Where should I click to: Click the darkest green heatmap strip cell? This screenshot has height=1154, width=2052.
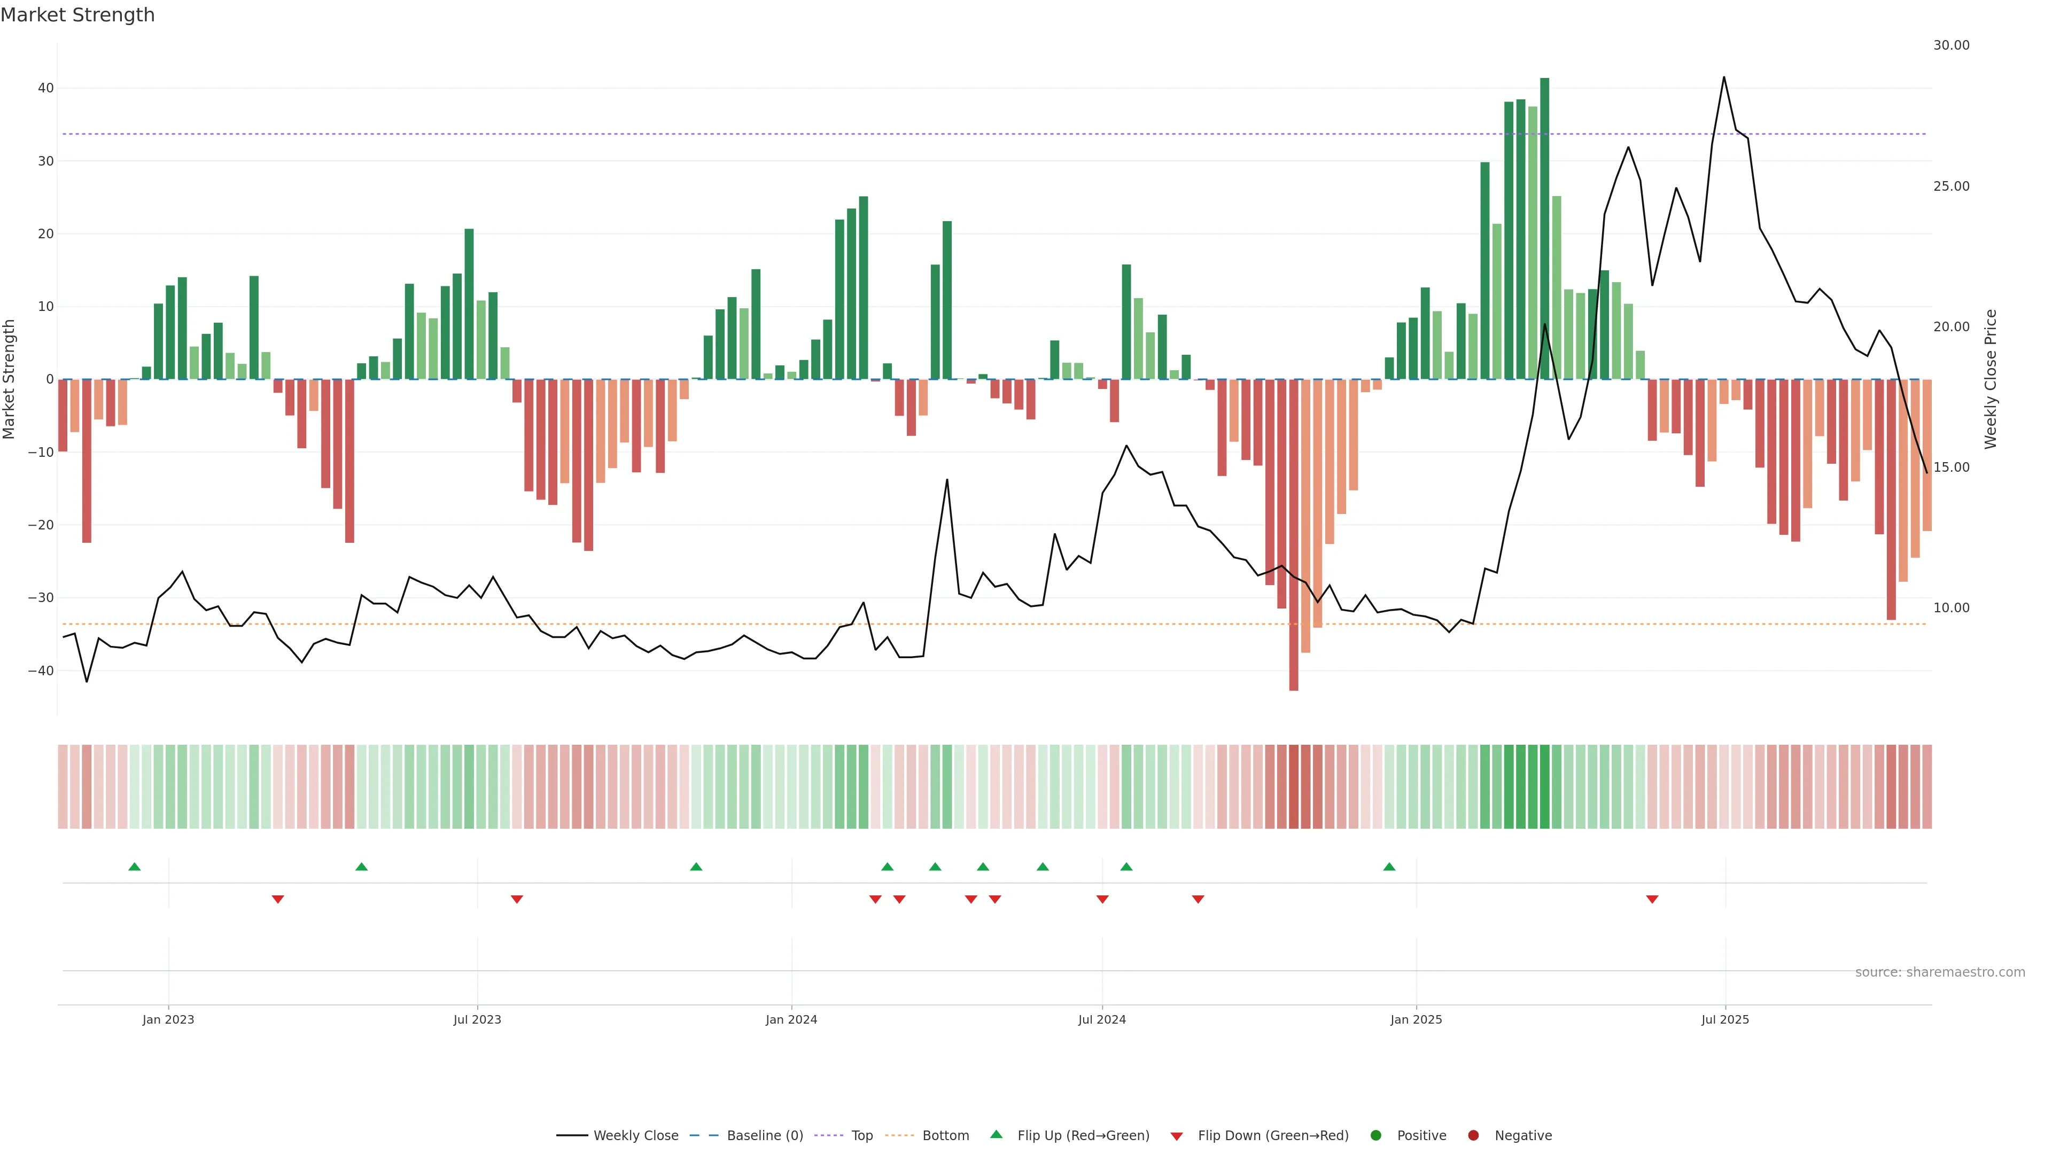point(1544,787)
